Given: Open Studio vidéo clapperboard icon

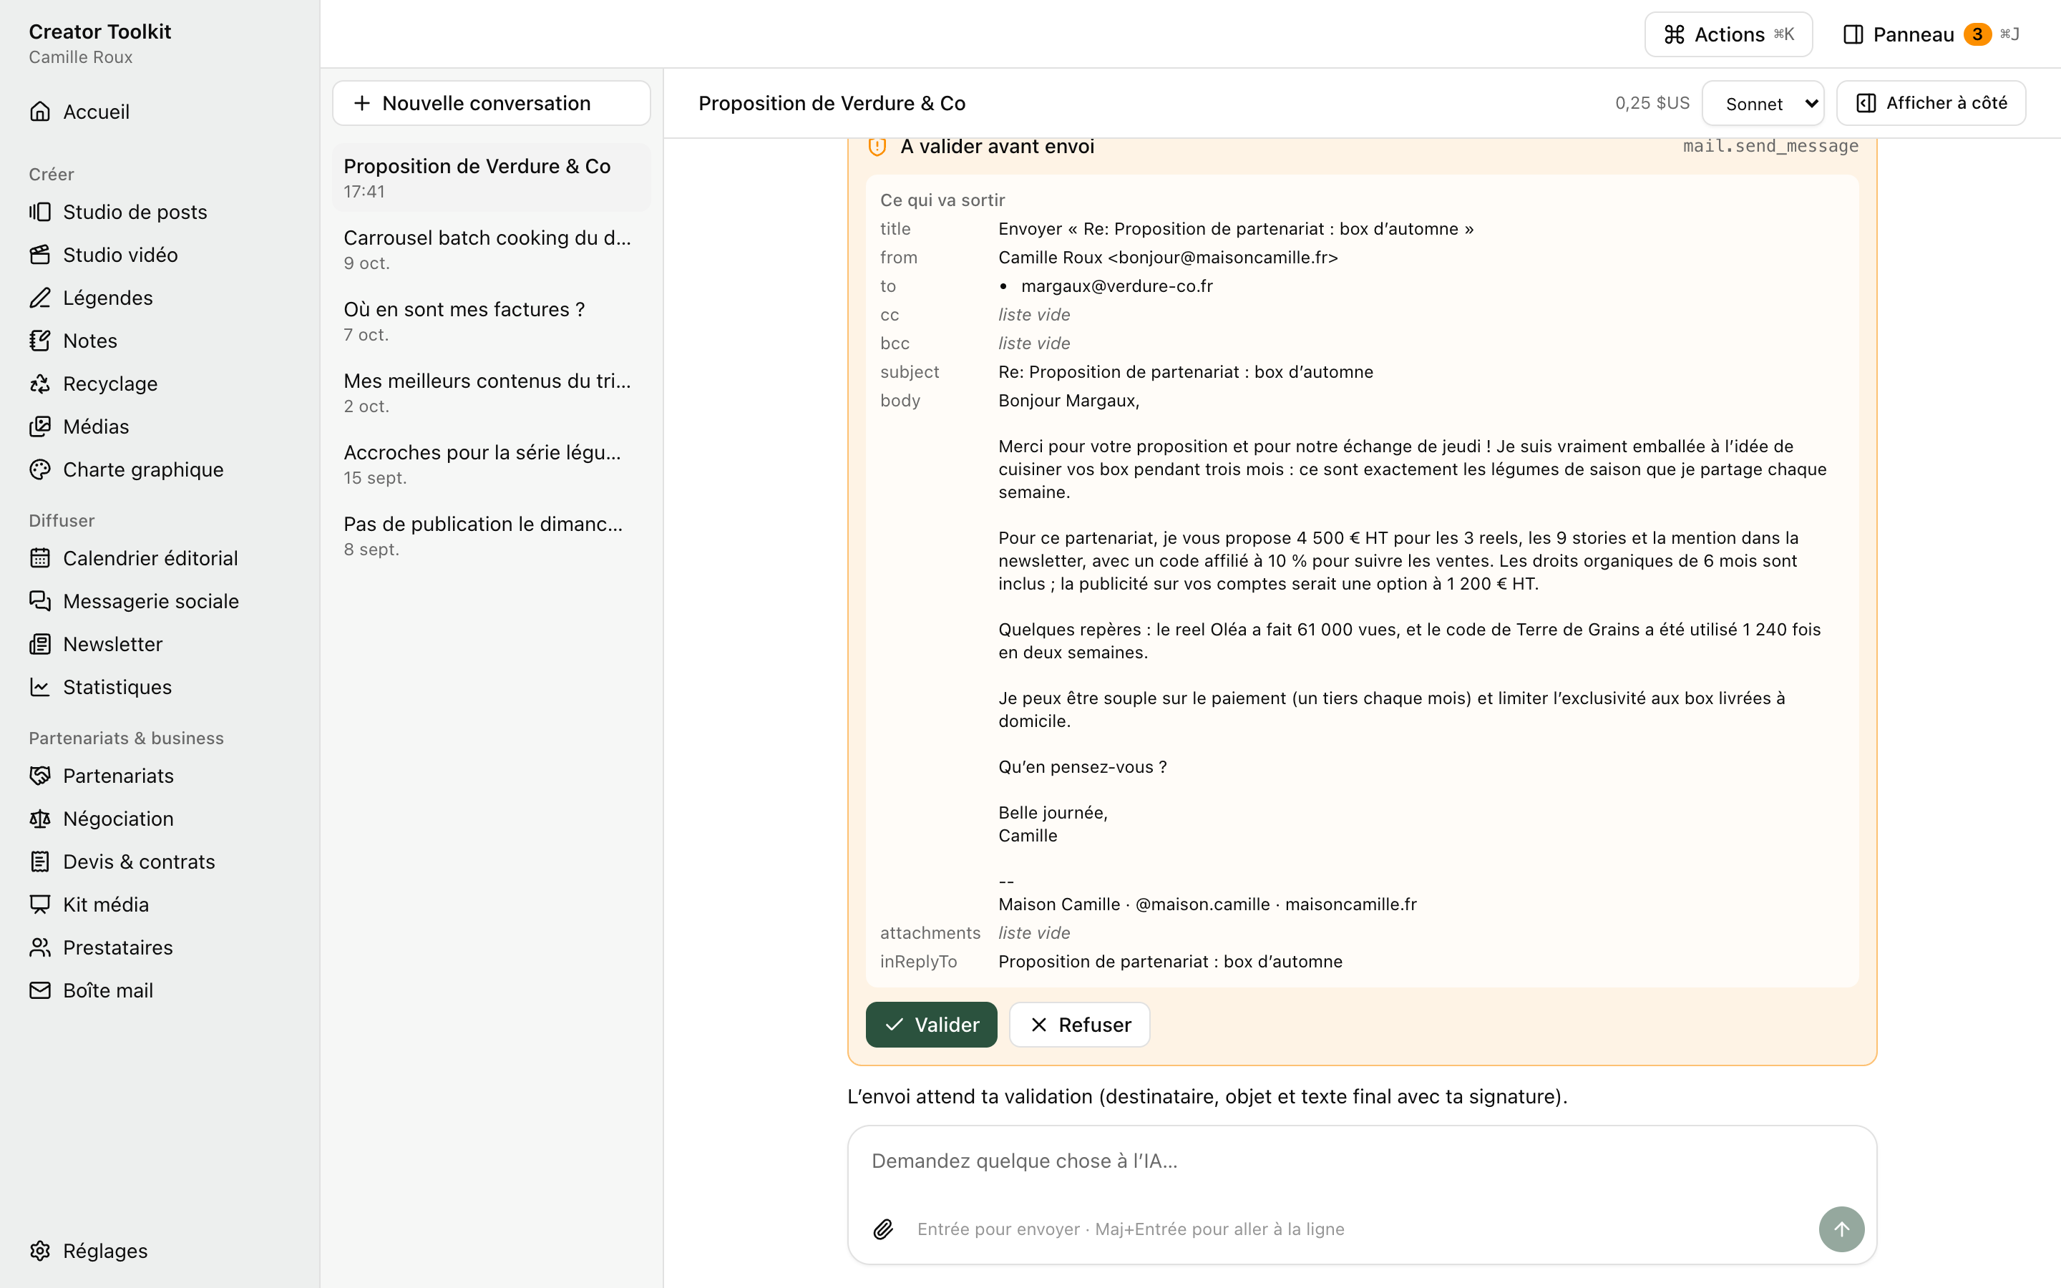Looking at the screenshot, I should tap(40, 255).
